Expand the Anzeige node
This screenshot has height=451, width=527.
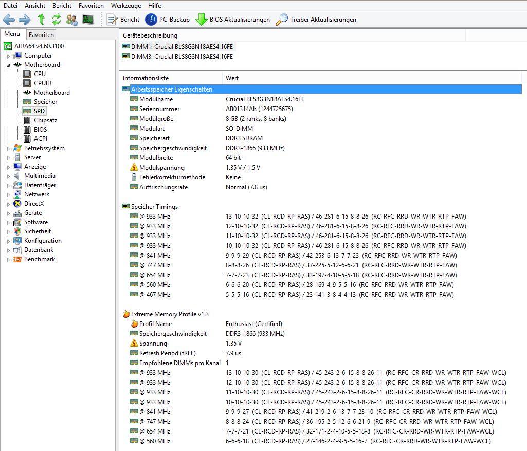point(8,167)
